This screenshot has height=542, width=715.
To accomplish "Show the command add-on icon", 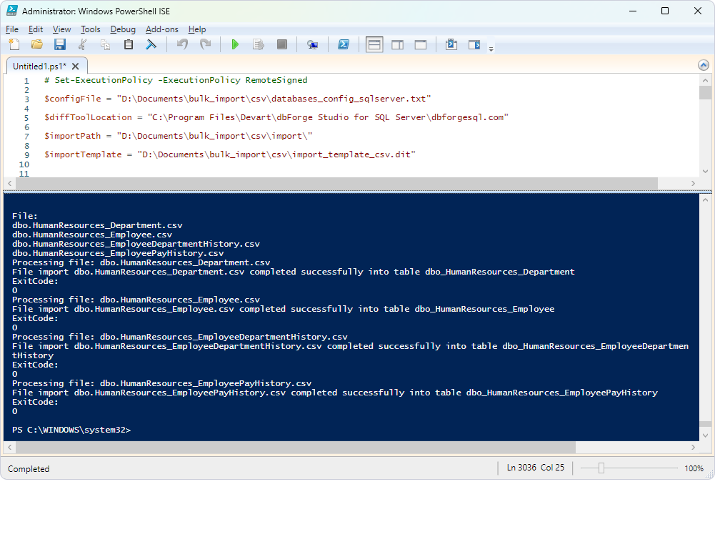I will tap(474, 45).
